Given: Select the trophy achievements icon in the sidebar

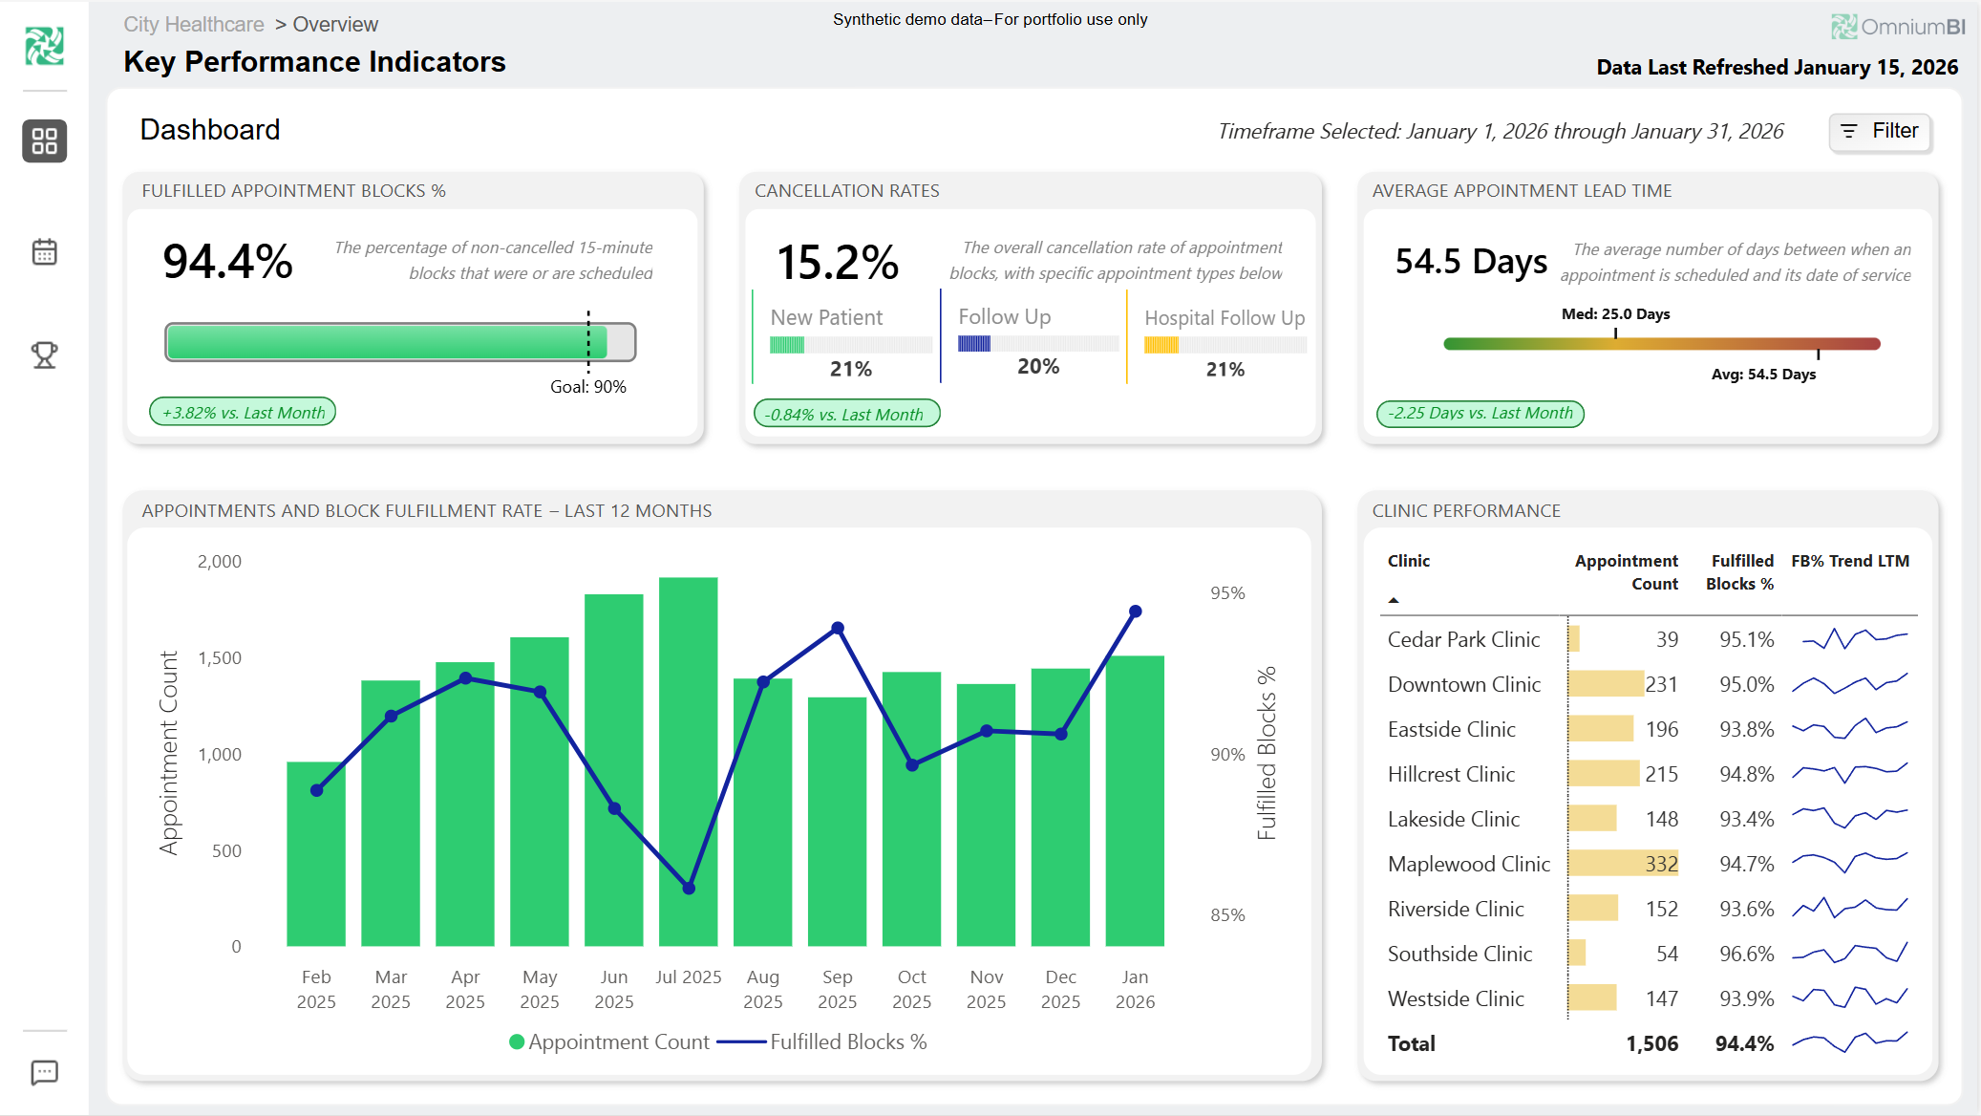Looking at the screenshot, I should tap(44, 354).
